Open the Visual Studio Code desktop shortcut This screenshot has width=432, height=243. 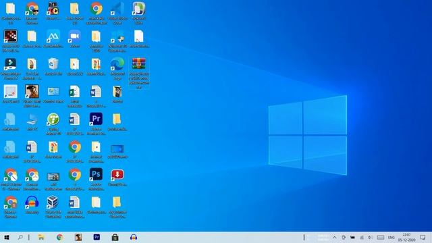(x=117, y=13)
